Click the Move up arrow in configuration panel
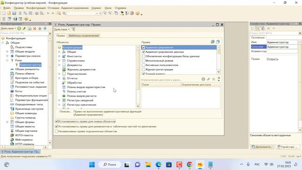Viewport: 302px width, 170px height. (40, 28)
